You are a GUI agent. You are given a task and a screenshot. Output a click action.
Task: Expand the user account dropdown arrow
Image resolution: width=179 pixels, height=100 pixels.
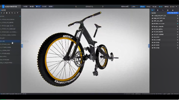click(176, 7)
